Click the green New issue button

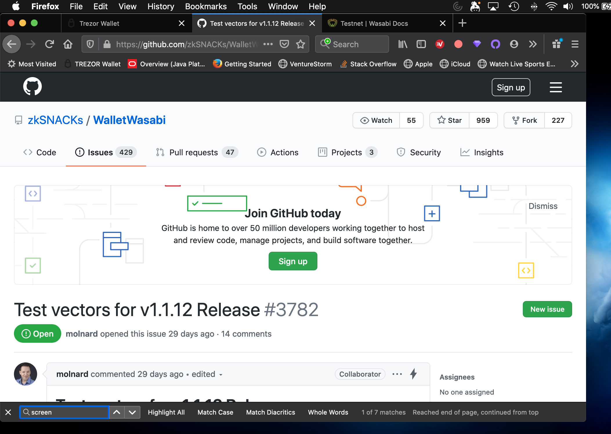pos(547,309)
